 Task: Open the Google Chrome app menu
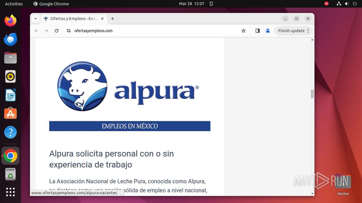click(x=51, y=4)
